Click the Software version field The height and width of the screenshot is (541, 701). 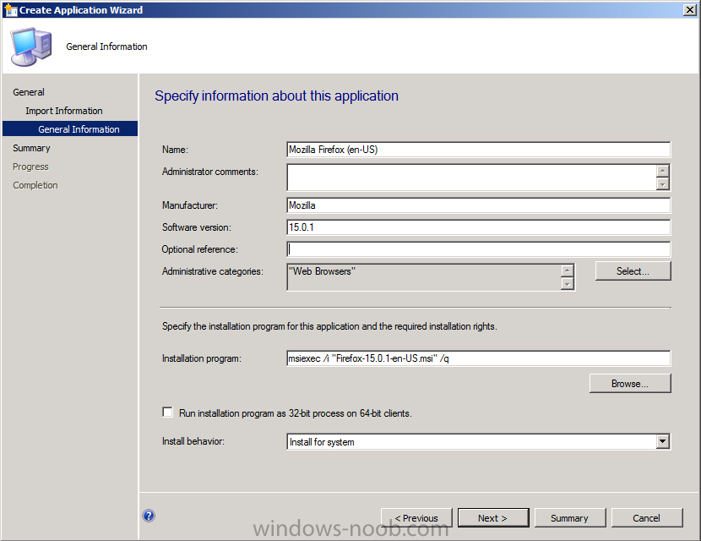coord(478,227)
